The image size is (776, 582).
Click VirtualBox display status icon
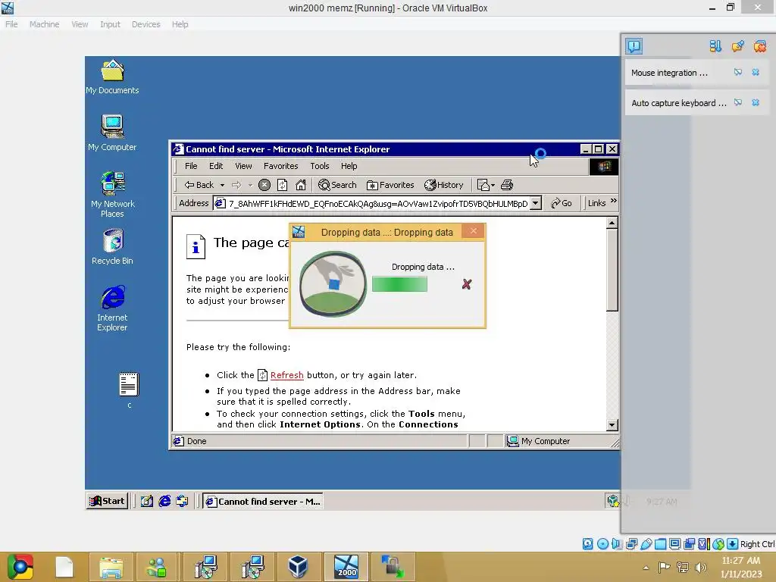pos(674,544)
